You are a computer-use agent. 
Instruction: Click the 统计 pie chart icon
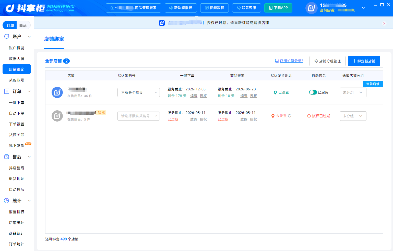coord(7,201)
